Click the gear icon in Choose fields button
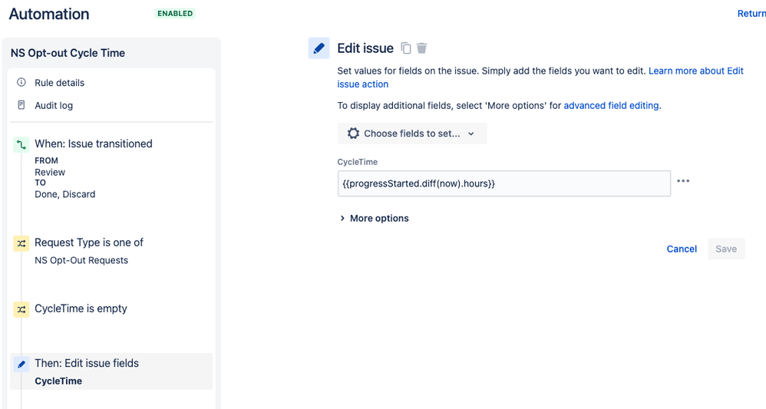This screenshot has width=766, height=409. 353,134
